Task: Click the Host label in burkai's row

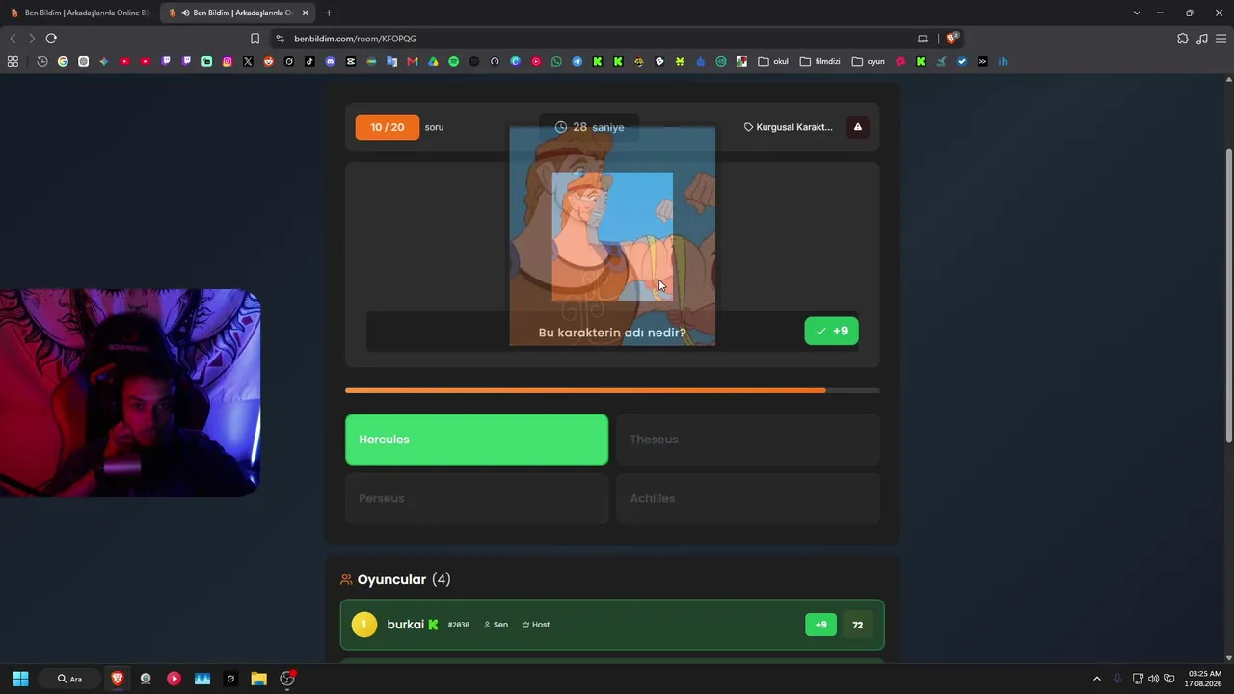Action: [x=536, y=625]
